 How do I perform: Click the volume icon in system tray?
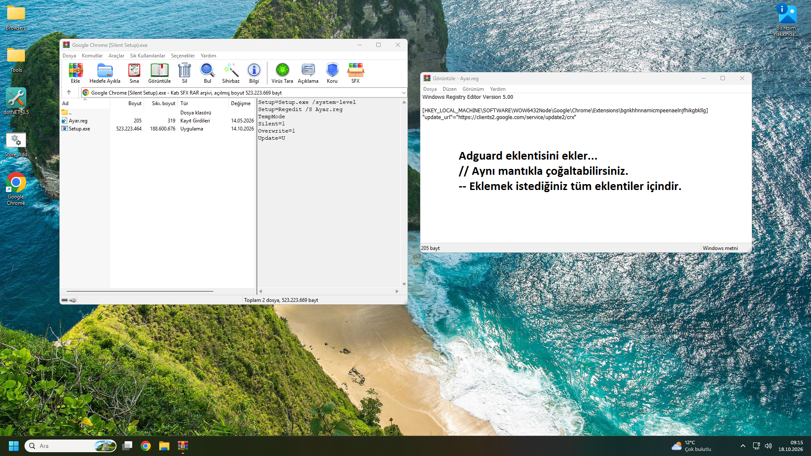768,446
